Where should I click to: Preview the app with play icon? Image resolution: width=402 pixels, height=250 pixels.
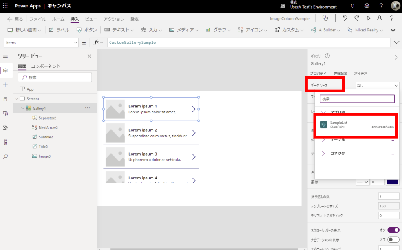tap(368, 18)
